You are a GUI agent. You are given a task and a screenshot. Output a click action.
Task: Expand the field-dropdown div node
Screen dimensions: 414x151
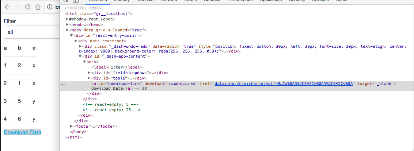point(89,73)
